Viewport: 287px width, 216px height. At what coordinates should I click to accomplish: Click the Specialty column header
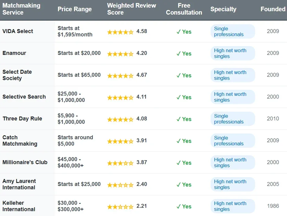(x=223, y=9)
